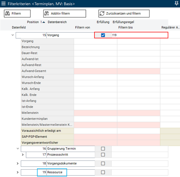Click the Erfüllungsregel field containing !19

140,35
